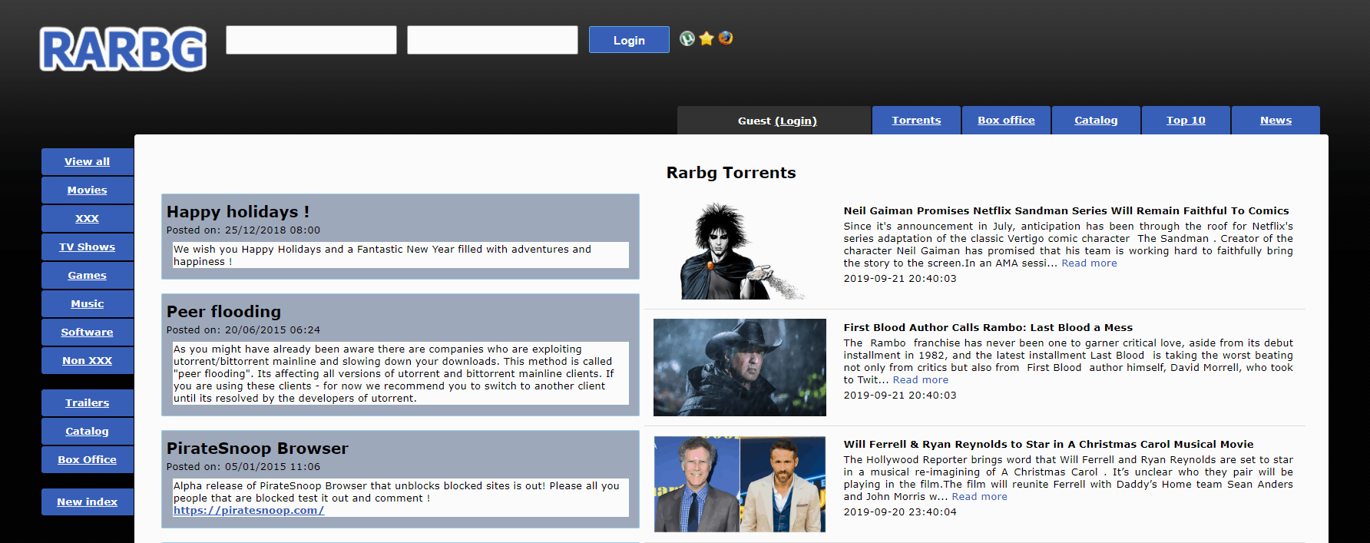Open the Catalog tab in top navigation
This screenshot has height=543, width=1370.
pos(1096,120)
